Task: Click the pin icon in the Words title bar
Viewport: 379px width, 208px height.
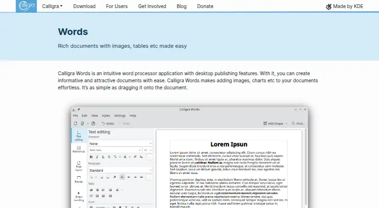Action: coord(79,110)
